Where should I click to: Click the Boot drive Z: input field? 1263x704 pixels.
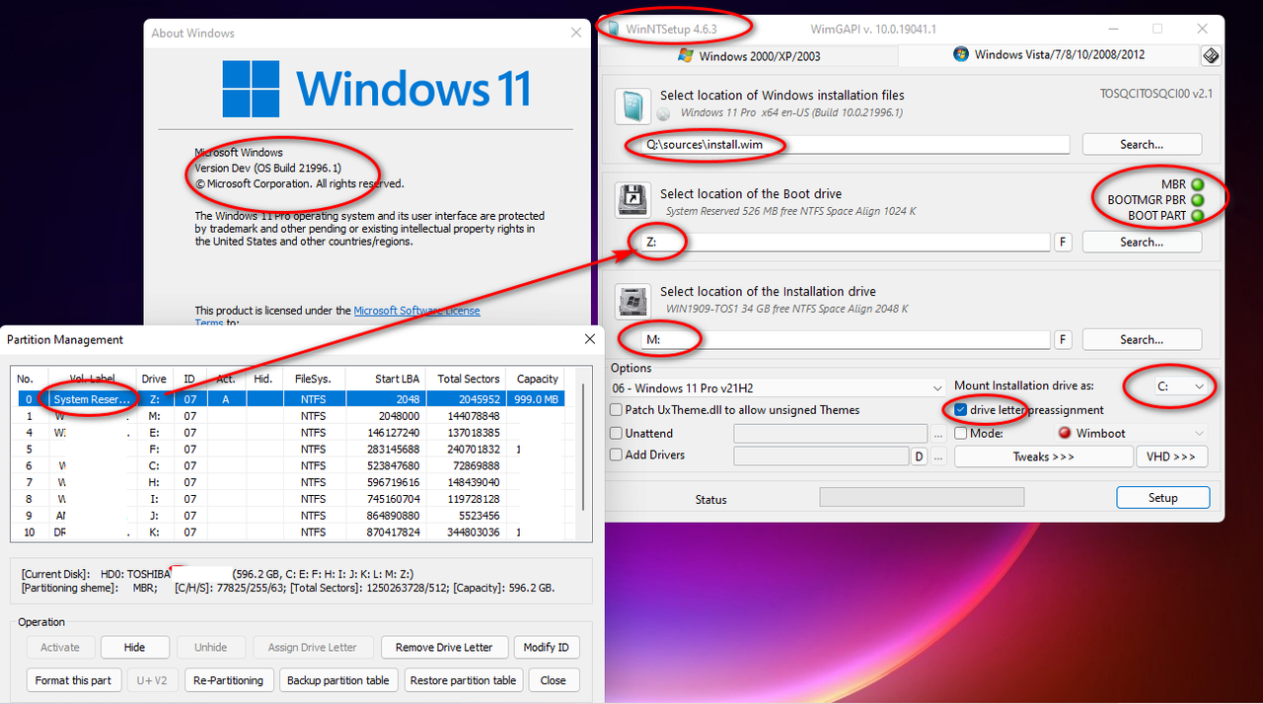coord(846,243)
